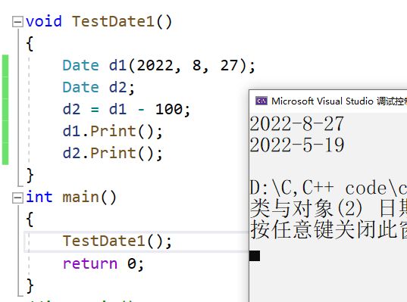
Task: Click the 'Date d1(2022, 8, 27);' line
Action: pyautogui.click(x=159, y=65)
